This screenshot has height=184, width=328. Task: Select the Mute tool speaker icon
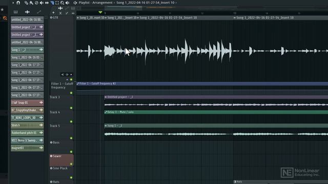pyautogui.click(x=42, y=3)
